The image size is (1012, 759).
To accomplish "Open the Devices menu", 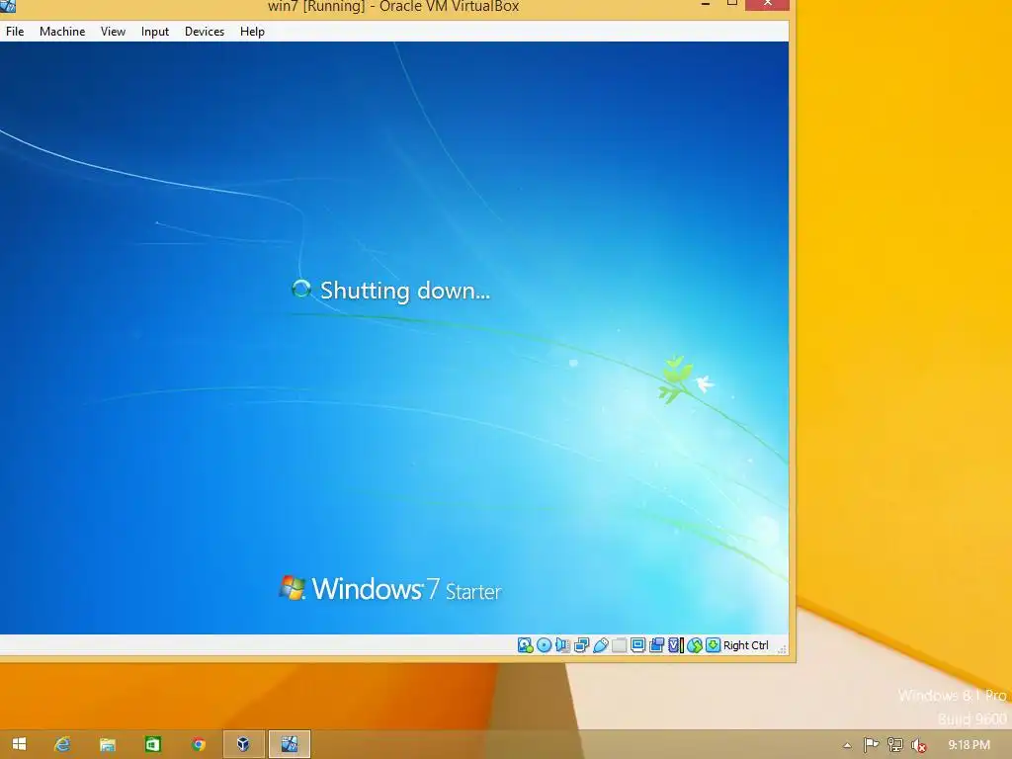I will pyautogui.click(x=205, y=32).
